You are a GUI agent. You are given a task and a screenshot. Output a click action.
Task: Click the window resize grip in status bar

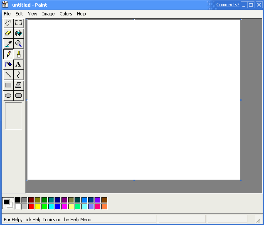coord(258,220)
